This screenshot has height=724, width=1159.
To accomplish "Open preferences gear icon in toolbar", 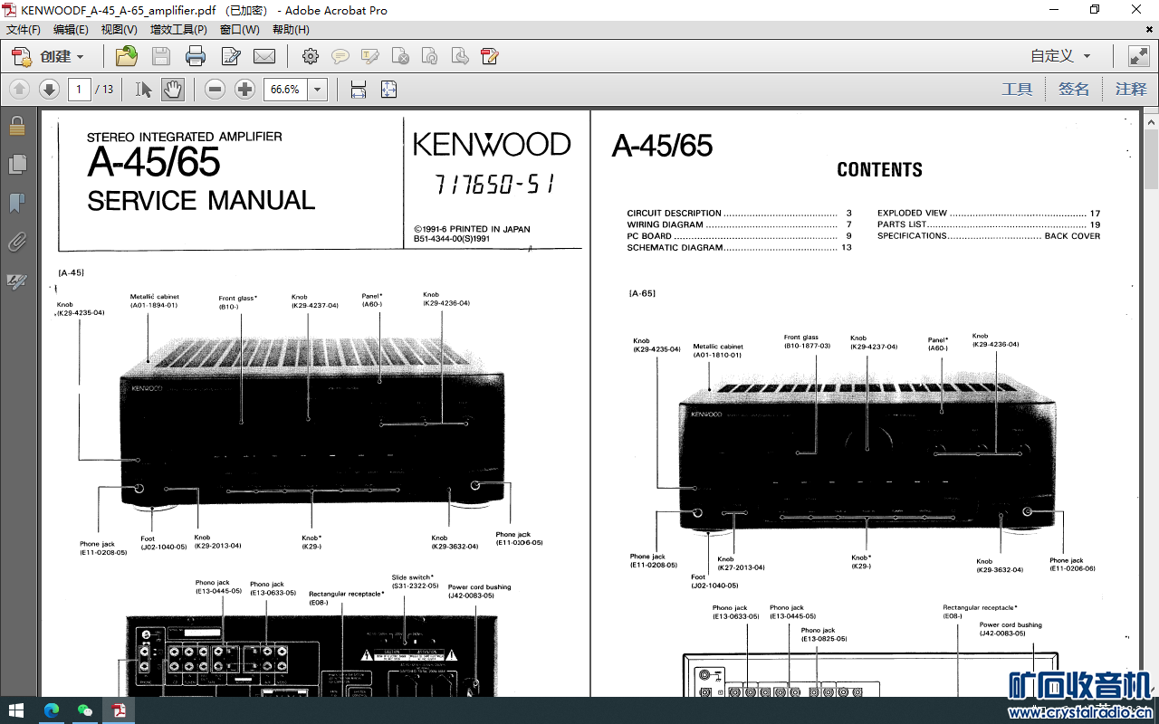I will point(311,56).
